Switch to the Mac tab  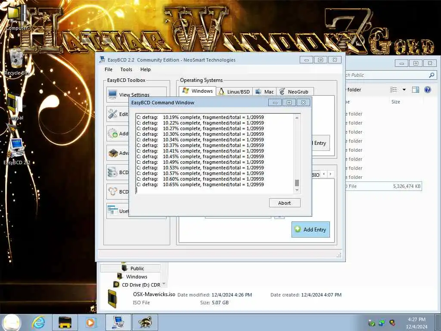265,92
